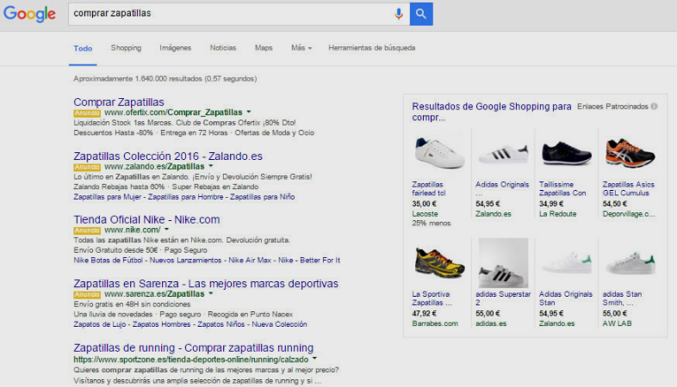Focus the search box containing comprar zapatillas
This screenshot has width=677, height=387.
pyautogui.click(x=239, y=14)
